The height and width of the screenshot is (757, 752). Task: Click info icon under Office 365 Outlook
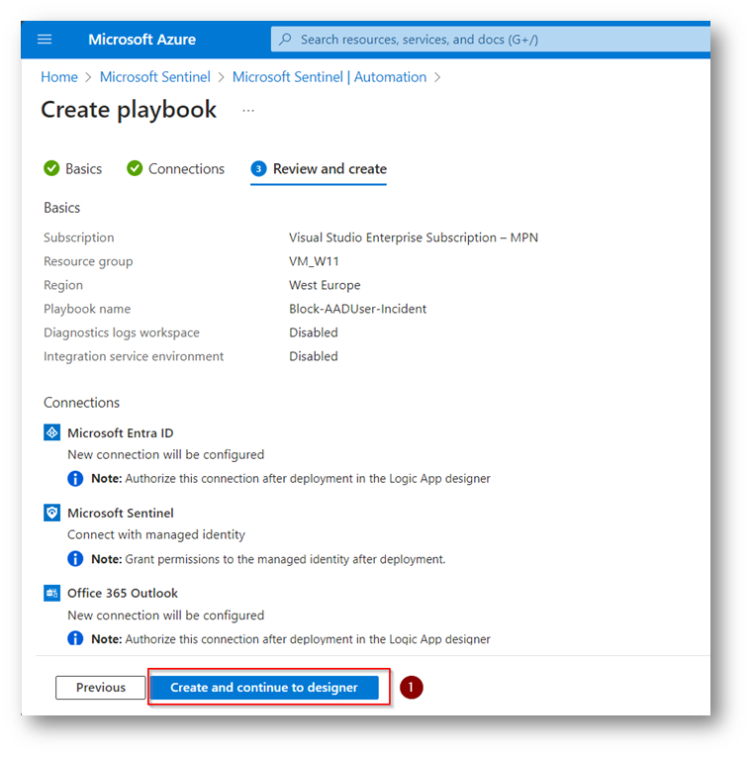[75, 638]
